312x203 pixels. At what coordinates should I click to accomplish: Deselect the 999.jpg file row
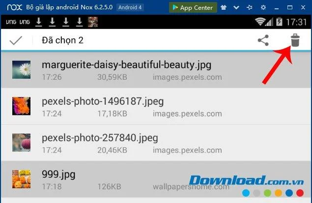click(156, 180)
